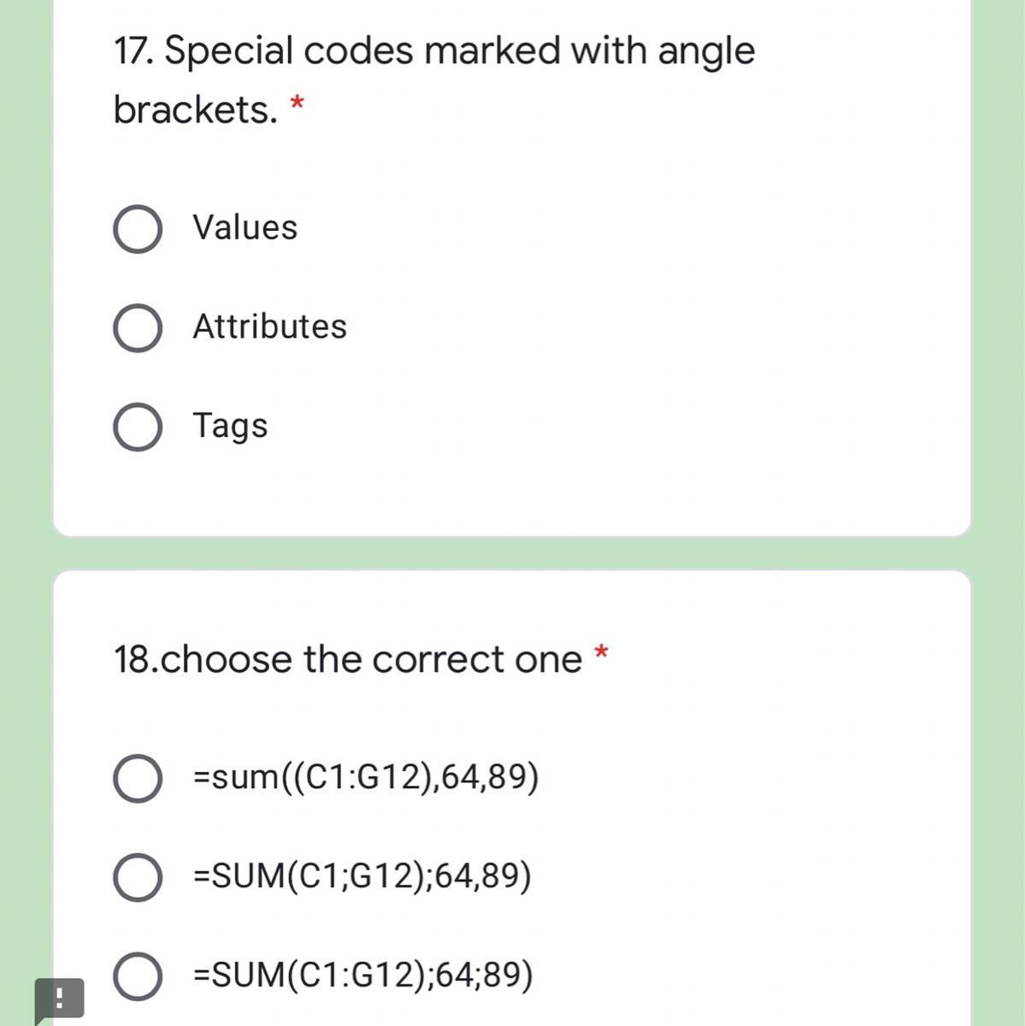Click the Tags option label text

(x=230, y=426)
